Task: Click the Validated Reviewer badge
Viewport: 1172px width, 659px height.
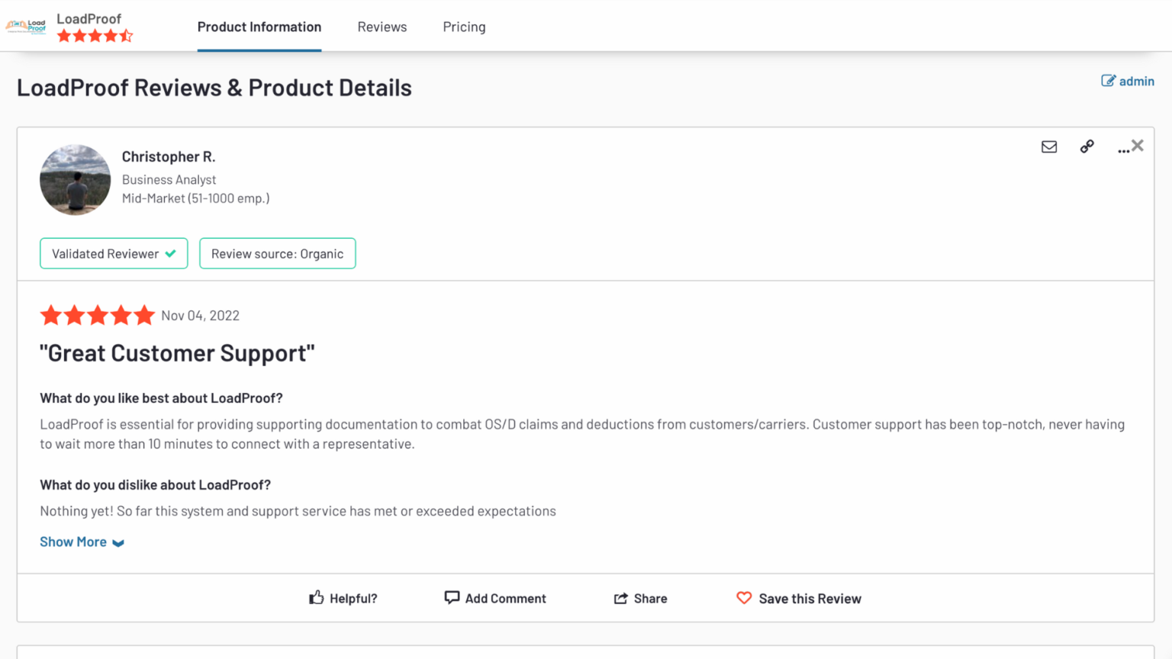Action: [114, 253]
